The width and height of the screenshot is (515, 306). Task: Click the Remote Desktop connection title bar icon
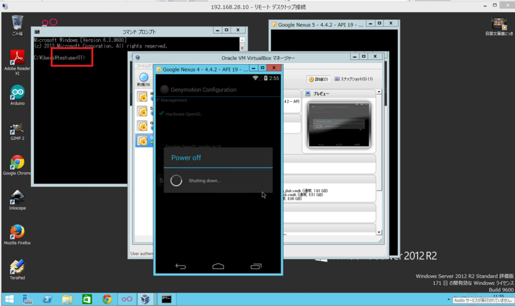point(5,6)
